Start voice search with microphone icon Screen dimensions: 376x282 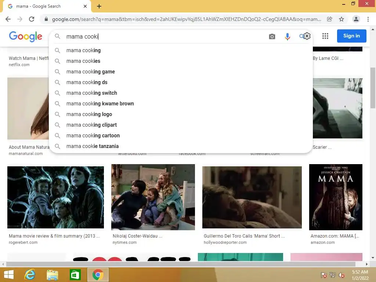click(287, 36)
